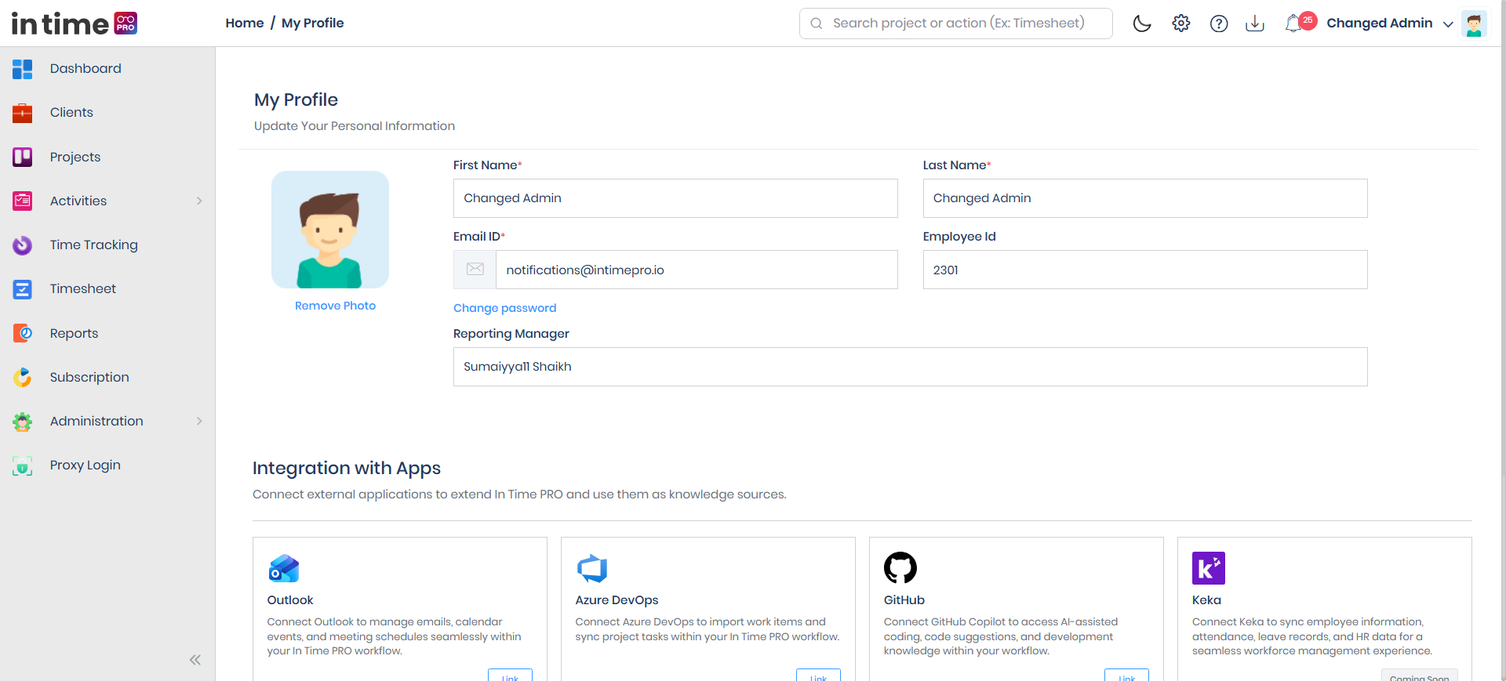This screenshot has width=1506, height=681.
Task: Click the profile photo thumbnail
Action: [330, 230]
